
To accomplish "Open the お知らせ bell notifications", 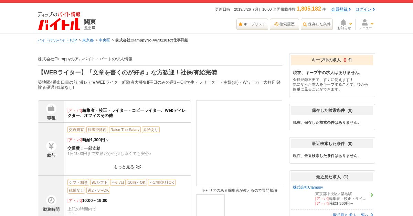I will point(345,24).
